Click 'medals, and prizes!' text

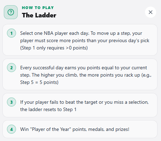(x=109, y=129)
